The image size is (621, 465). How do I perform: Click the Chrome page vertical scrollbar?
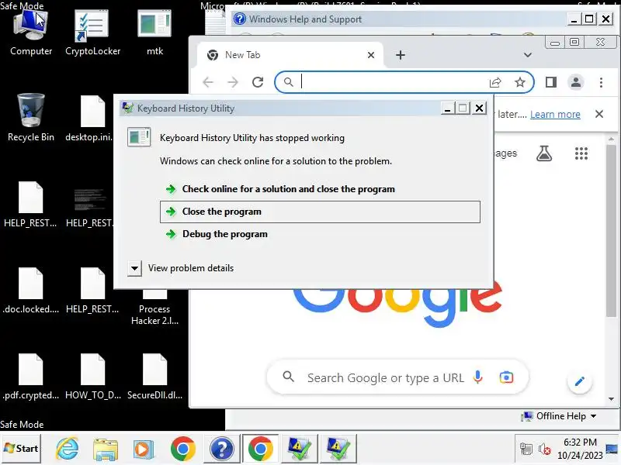coord(611,230)
